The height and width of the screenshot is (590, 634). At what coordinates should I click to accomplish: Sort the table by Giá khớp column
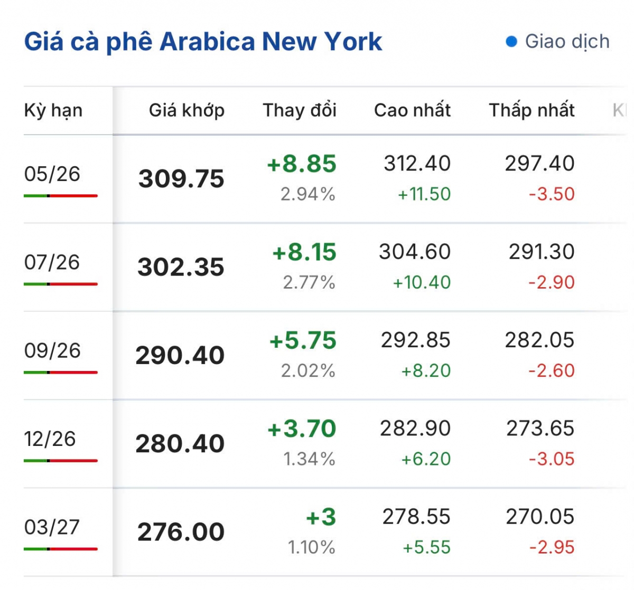pos(187,110)
